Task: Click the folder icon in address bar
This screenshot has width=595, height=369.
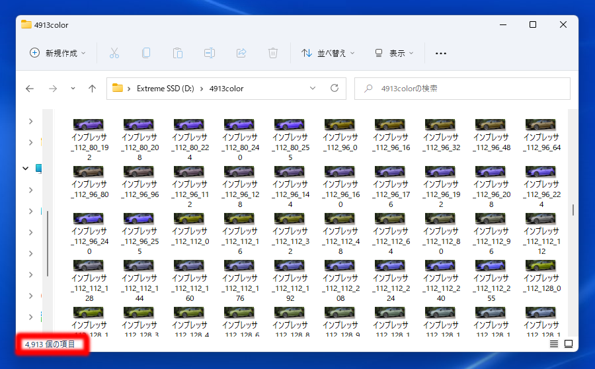Action: [x=118, y=88]
